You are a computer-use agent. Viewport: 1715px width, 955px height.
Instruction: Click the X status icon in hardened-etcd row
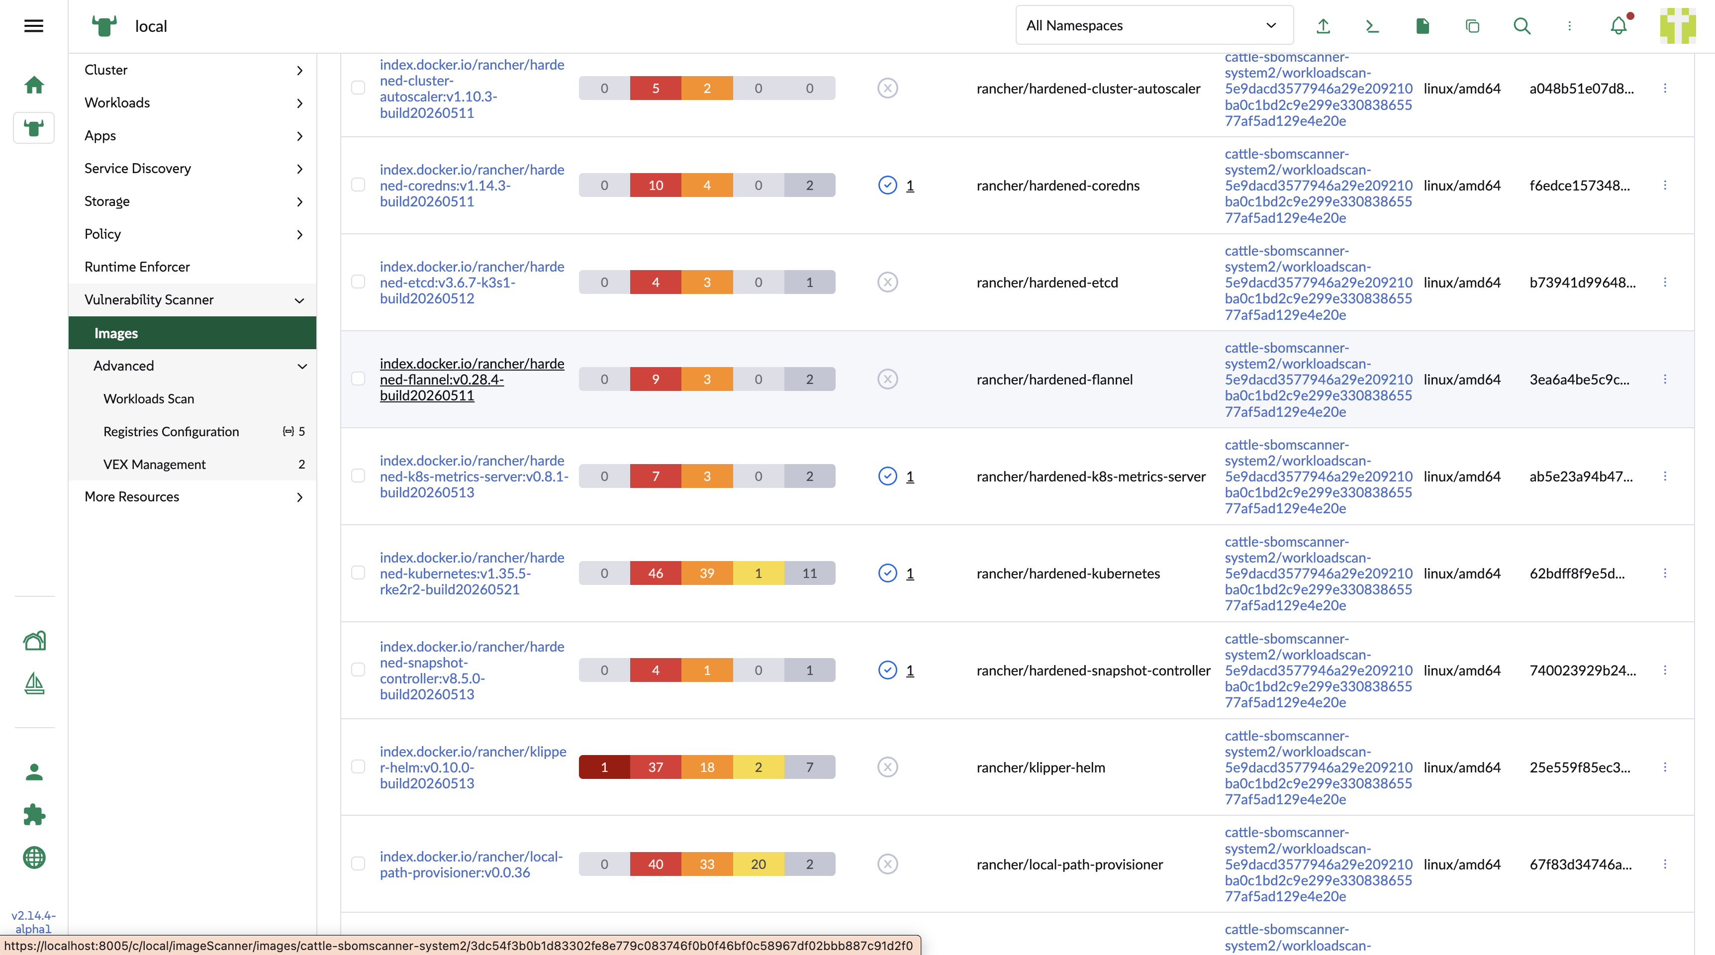887,283
